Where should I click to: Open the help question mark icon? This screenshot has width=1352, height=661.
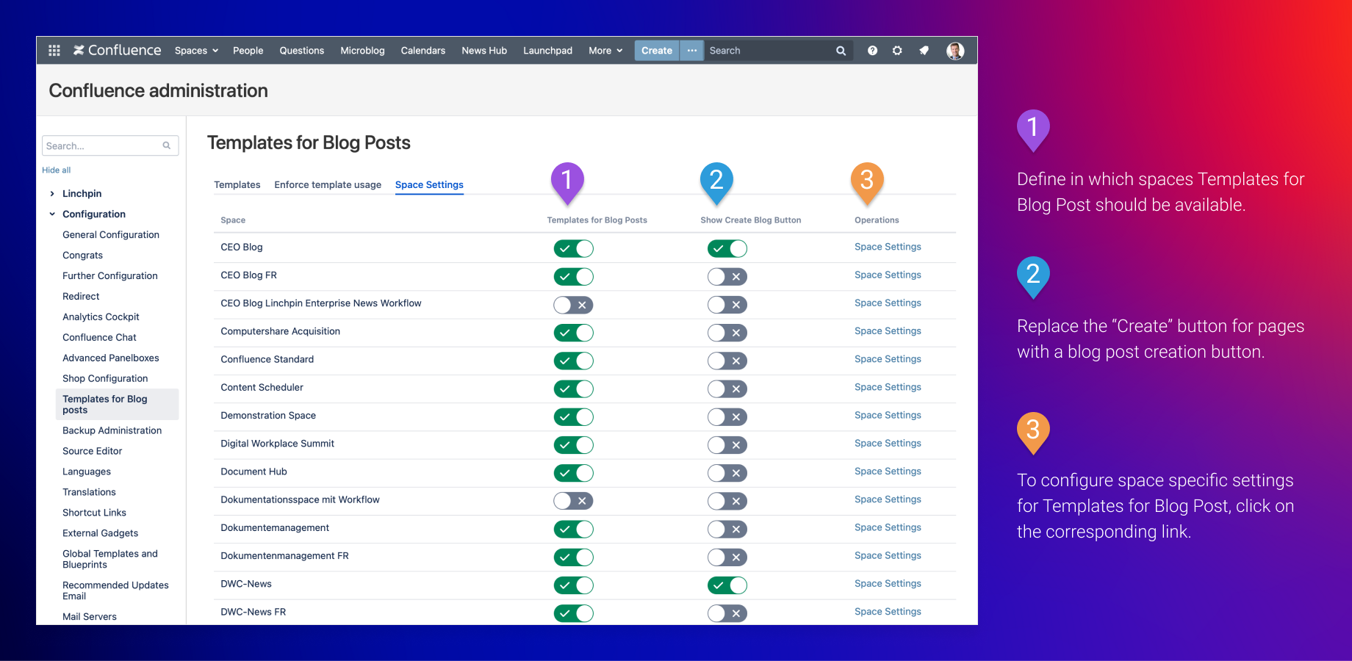pyautogui.click(x=872, y=51)
